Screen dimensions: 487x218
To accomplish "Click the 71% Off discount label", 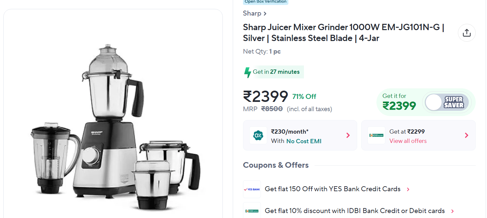I will [x=304, y=97].
